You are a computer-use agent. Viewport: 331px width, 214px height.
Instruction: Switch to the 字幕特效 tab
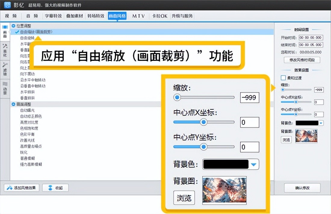click(x=53, y=16)
